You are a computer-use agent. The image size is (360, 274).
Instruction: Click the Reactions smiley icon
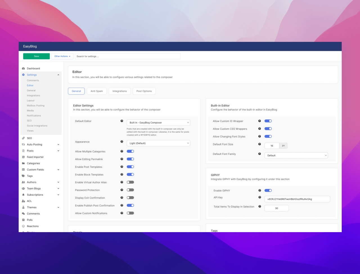click(x=23, y=226)
